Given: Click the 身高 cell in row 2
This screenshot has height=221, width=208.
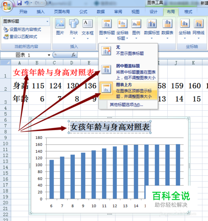Looking at the screenshot, I should tap(20, 85).
